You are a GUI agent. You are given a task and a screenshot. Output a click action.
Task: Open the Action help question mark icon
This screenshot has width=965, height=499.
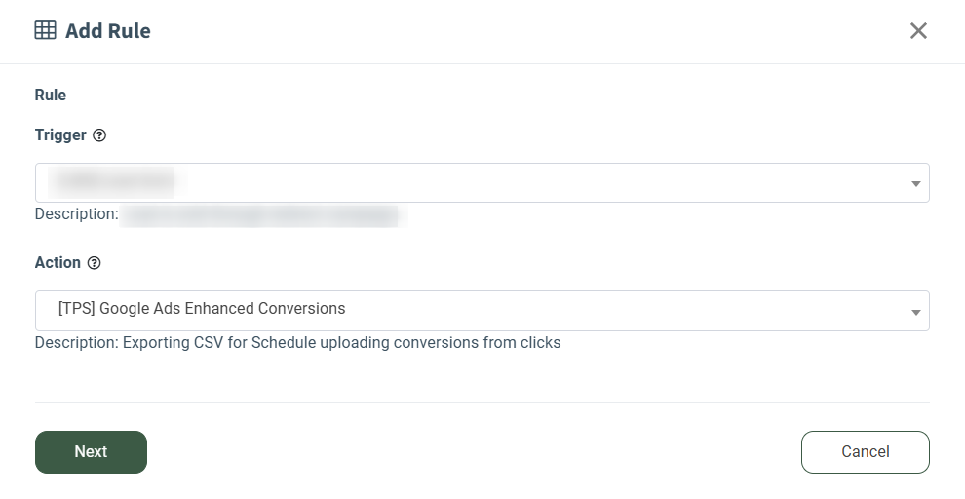(94, 263)
